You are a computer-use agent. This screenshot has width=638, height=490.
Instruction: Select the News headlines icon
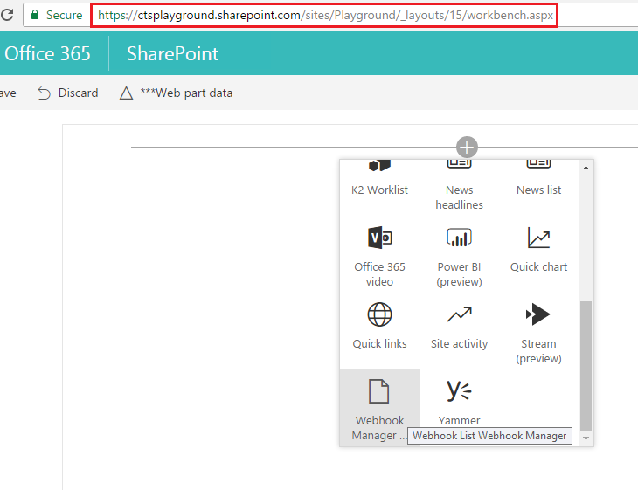[460, 164]
